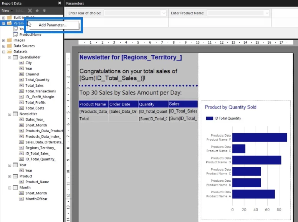This screenshot has width=298, height=222.
Task: Click the Order Date column header
Action: coord(123,104)
